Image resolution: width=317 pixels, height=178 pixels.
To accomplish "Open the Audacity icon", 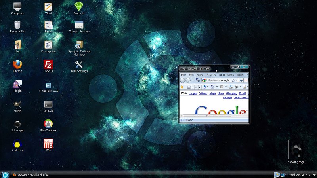I will coord(17,145).
